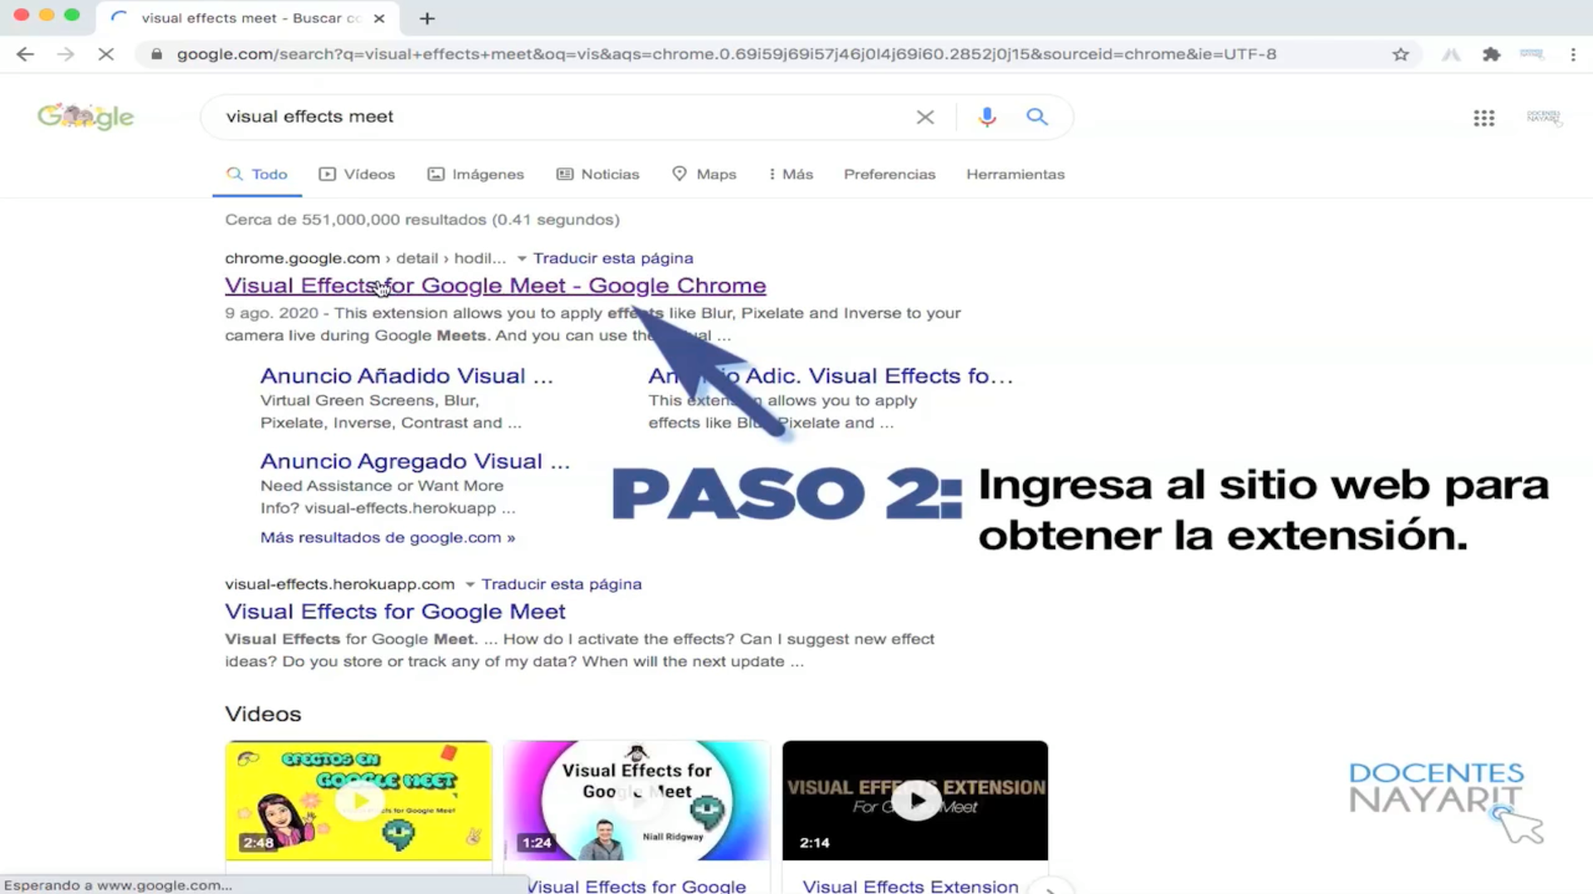Image resolution: width=1593 pixels, height=894 pixels.
Task: Expand dropdown arrow beside chrome.google.com result
Action: [x=521, y=259]
